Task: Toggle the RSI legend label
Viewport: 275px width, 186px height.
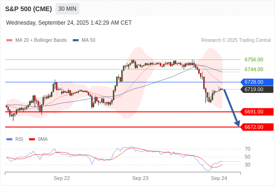Action: point(19,139)
